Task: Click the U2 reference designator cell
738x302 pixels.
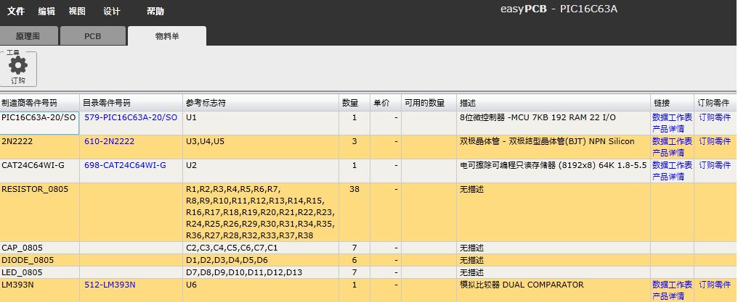Action: pyautogui.click(x=261, y=171)
